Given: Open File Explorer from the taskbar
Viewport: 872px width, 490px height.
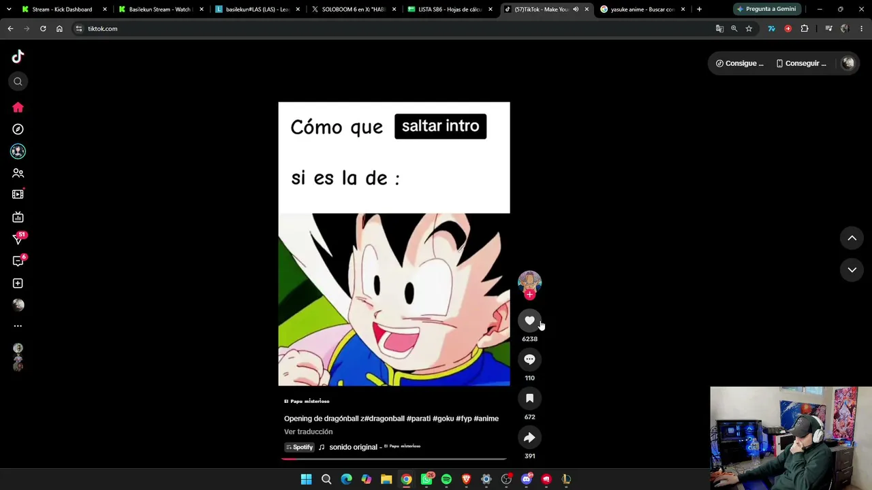Looking at the screenshot, I should tap(386, 479).
